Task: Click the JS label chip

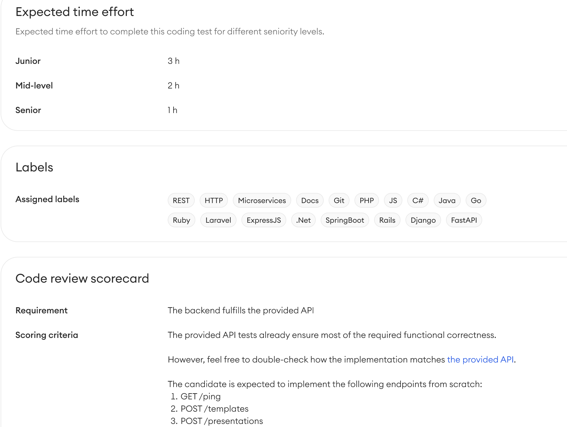Action: click(393, 201)
